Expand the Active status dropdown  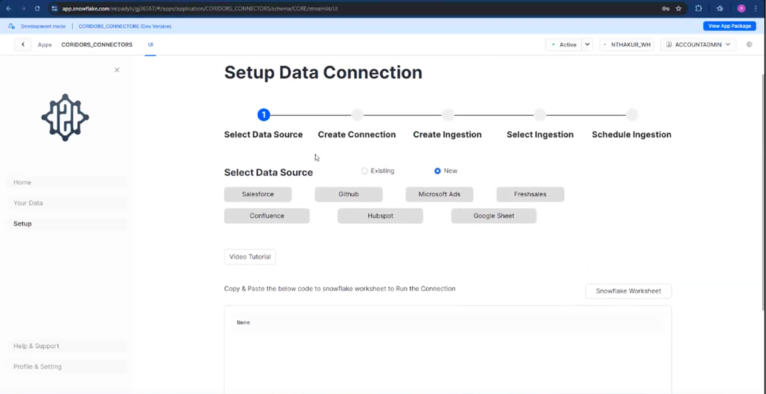pos(586,44)
